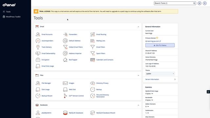210x118 pixels.
Task: Click the search magnifier icon
Action: [x=194, y=3]
